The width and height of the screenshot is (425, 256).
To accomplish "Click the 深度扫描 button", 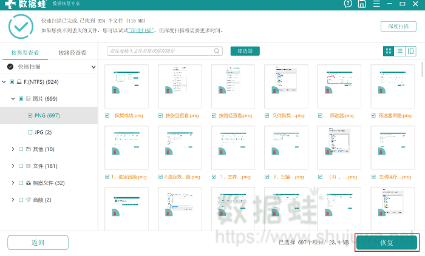I will click(x=398, y=26).
